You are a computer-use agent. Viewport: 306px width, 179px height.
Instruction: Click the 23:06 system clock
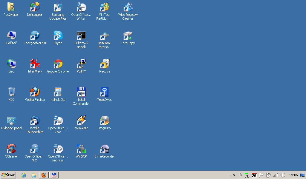tap(293, 175)
